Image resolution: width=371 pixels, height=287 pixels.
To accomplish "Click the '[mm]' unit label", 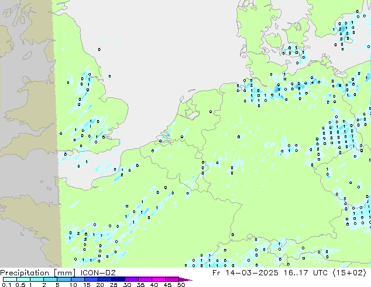I will coord(64,273).
